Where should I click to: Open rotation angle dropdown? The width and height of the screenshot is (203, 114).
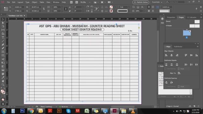(x=83, y=7)
